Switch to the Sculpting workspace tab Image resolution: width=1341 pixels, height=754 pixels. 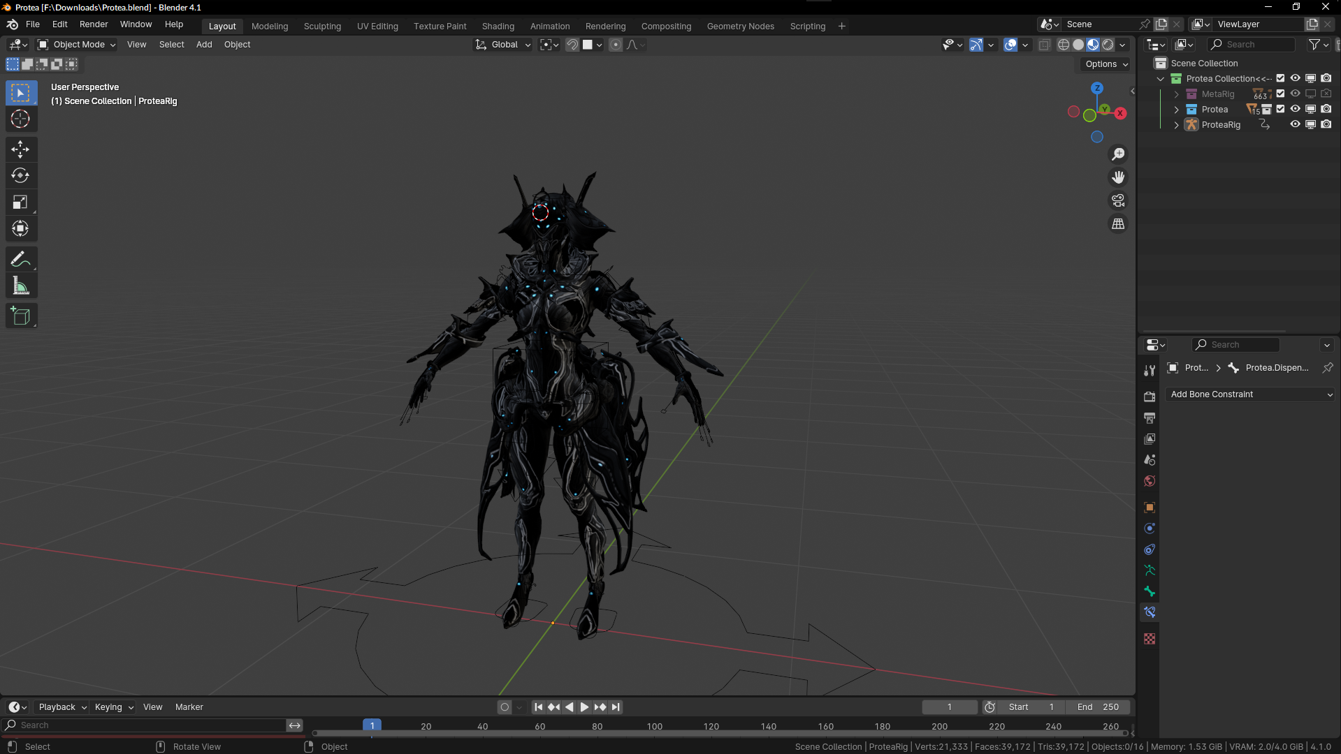coord(322,27)
